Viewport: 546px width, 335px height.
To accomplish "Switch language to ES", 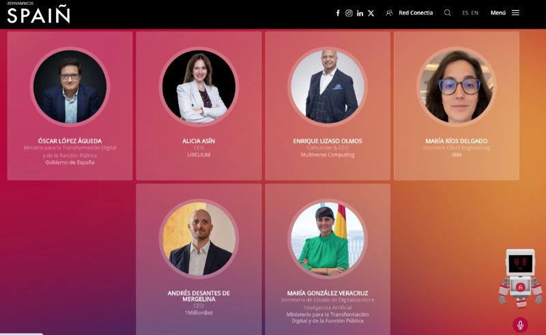I will point(465,13).
